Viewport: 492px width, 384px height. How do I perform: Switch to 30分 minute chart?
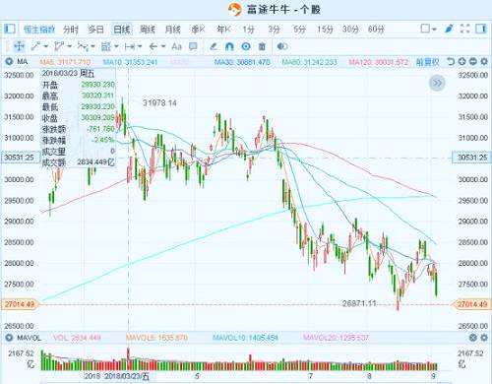(350, 30)
